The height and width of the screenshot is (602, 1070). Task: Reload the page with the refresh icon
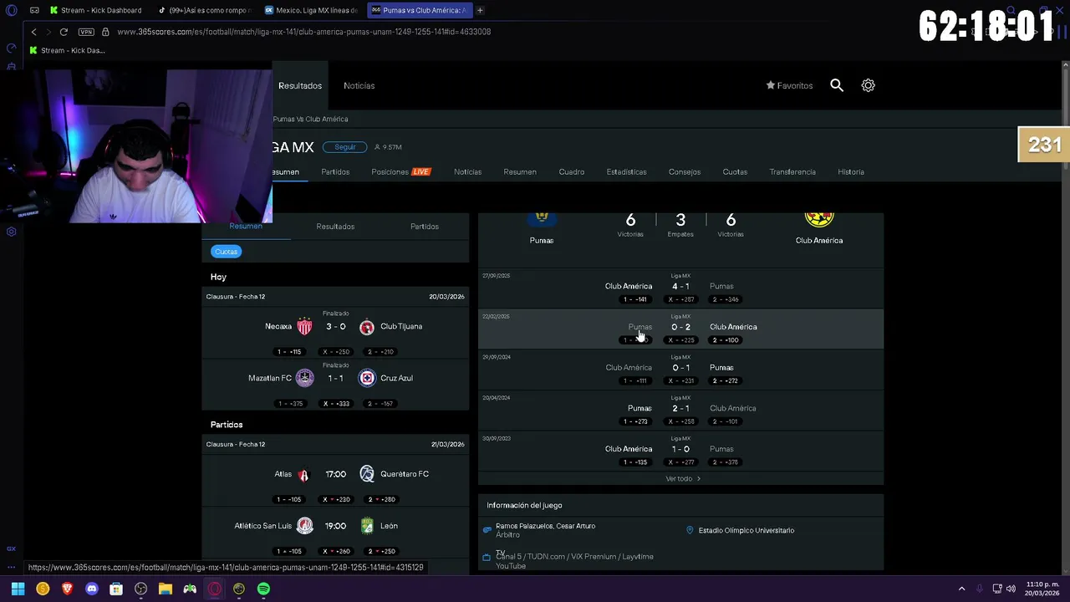point(64,32)
